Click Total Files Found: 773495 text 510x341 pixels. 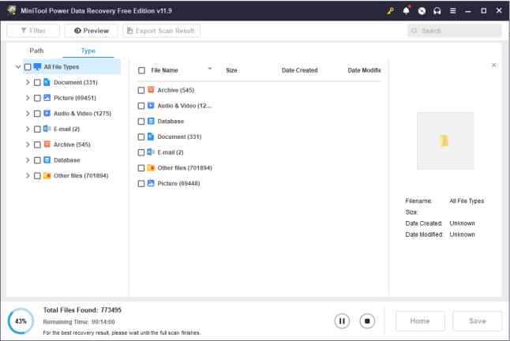coord(82,309)
